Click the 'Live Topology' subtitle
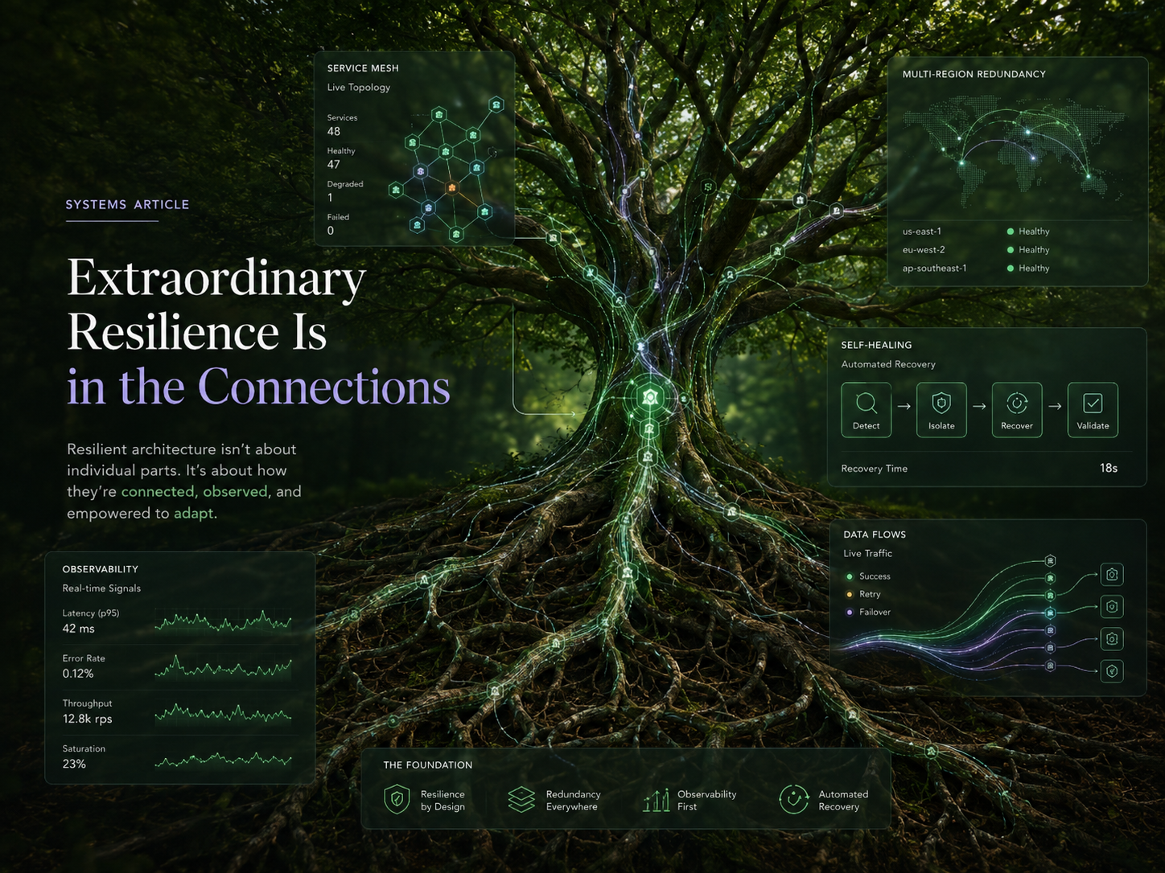Screen dimensions: 1165x873 (x=359, y=88)
